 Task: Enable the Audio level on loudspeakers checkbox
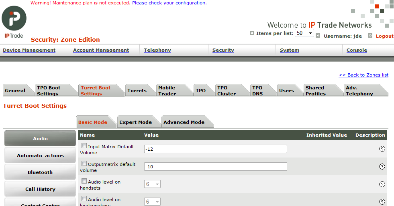pos(84,199)
